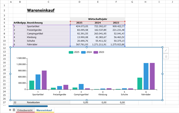Click the chart's top-middle resize handle
The width and height of the screenshot is (179, 113).
(86, 47)
